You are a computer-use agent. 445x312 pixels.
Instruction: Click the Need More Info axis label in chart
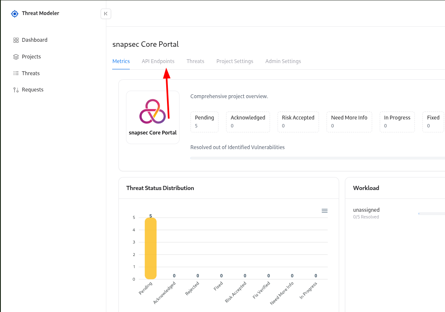click(282, 293)
